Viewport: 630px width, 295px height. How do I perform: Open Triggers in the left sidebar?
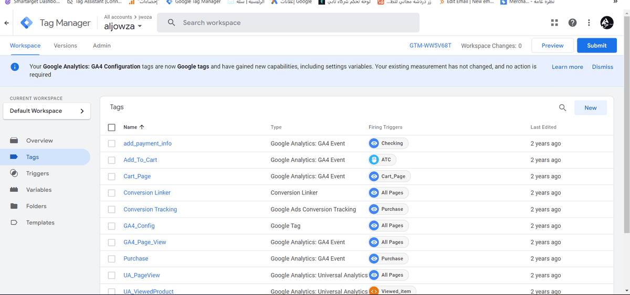(x=37, y=173)
